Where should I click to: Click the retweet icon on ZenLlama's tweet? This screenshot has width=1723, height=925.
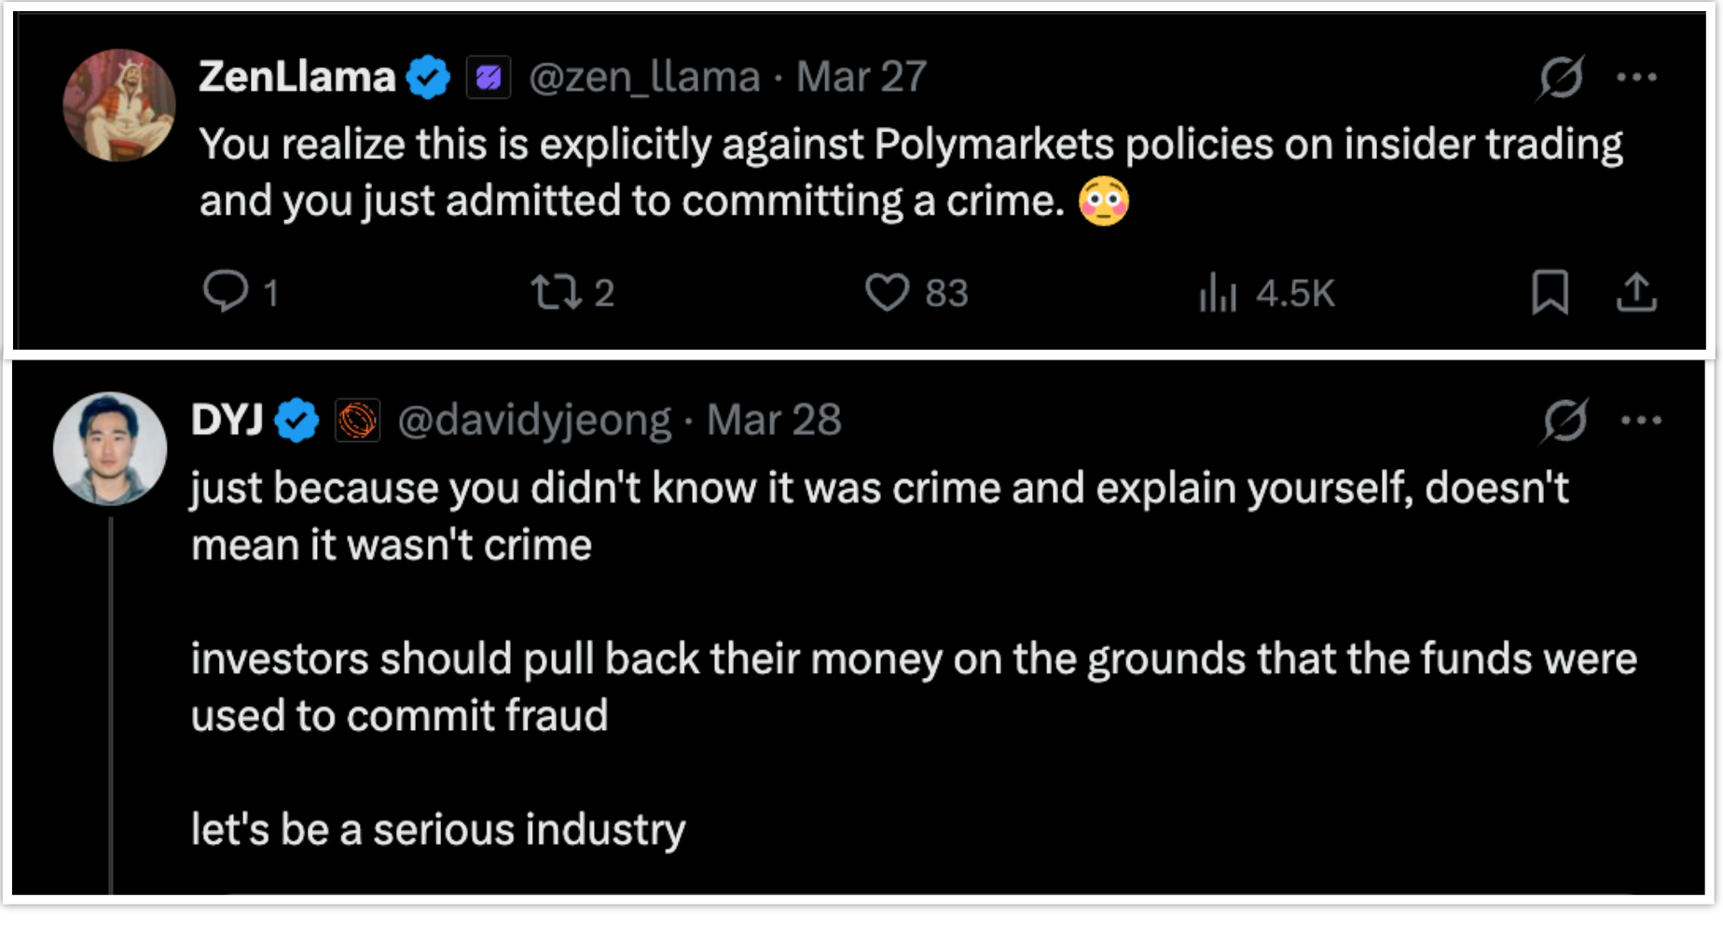pos(557,291)
